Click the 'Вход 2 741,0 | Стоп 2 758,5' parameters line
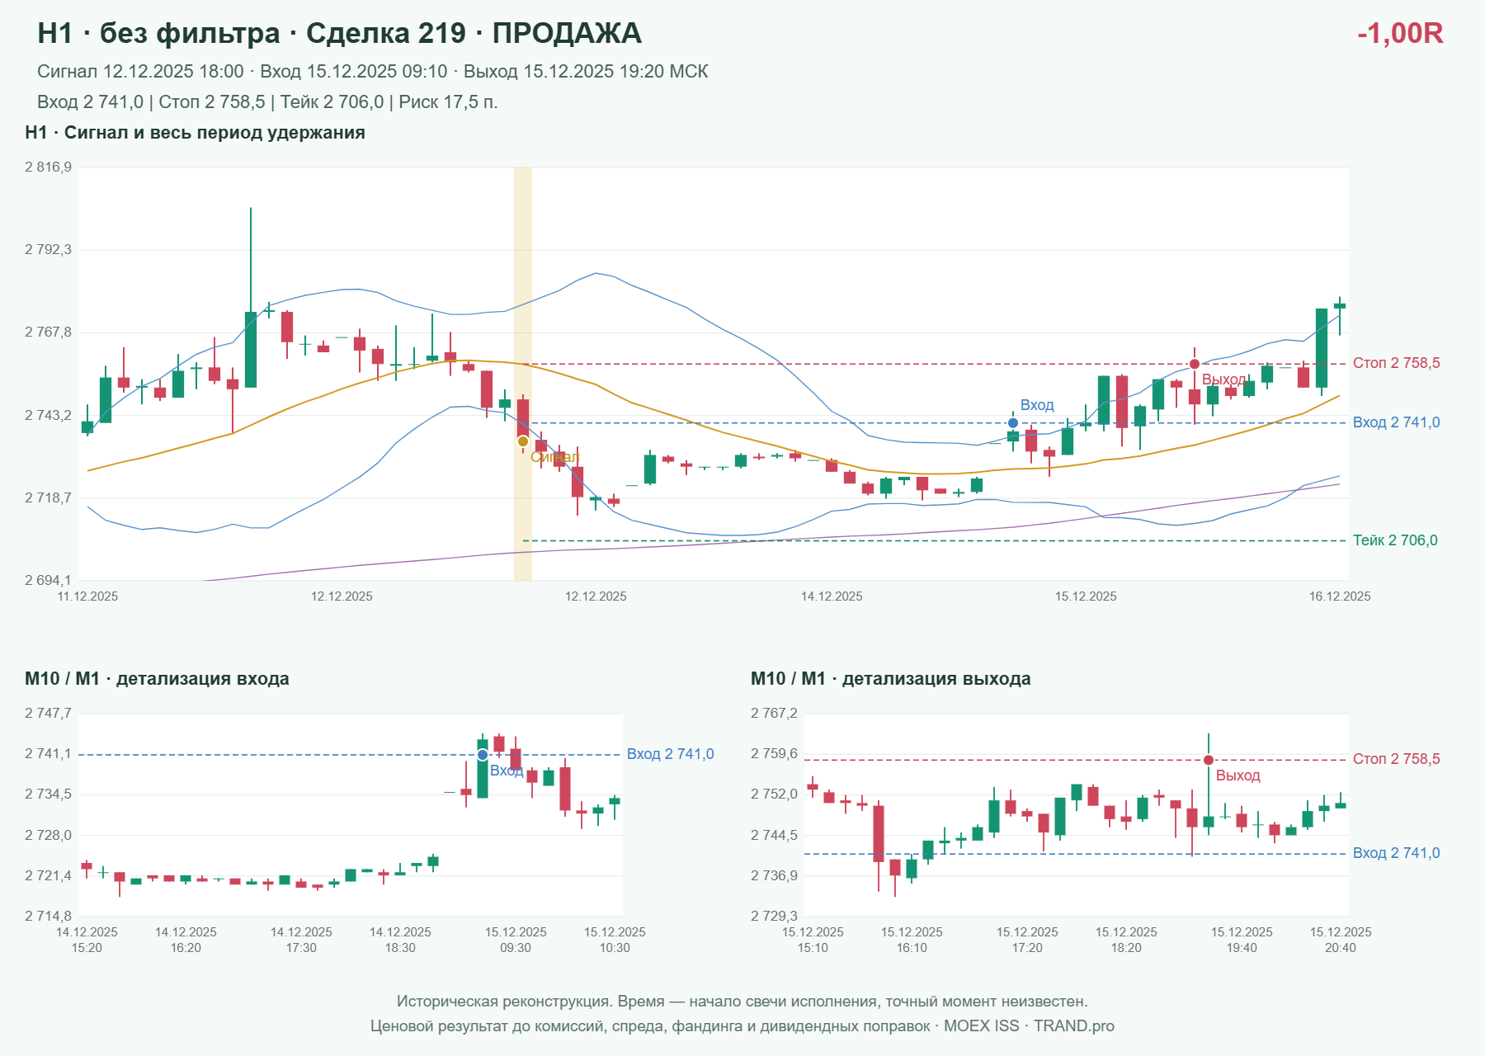 [267, 102]
